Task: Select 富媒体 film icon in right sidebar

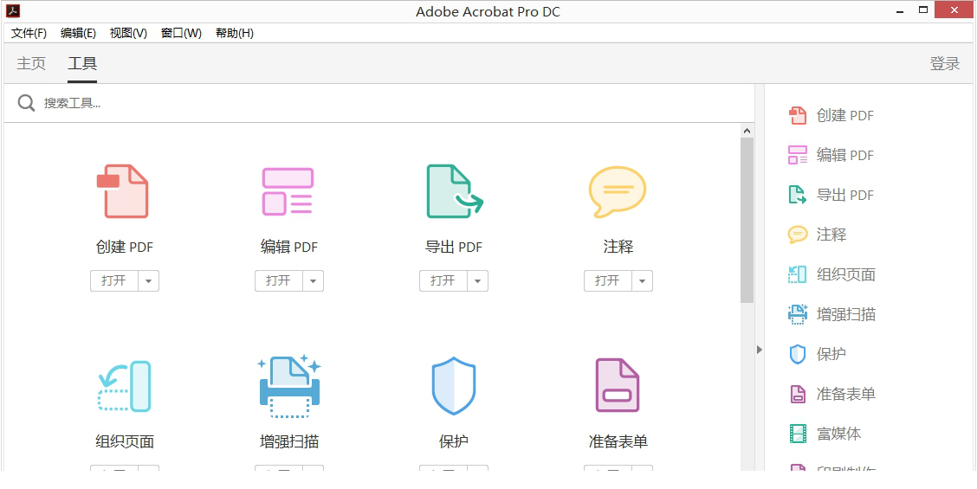Action: (798, 434)
